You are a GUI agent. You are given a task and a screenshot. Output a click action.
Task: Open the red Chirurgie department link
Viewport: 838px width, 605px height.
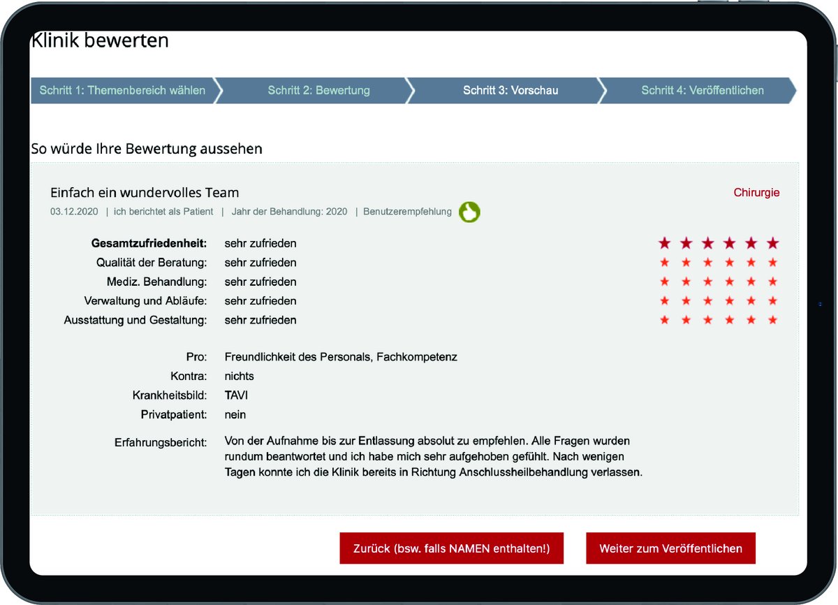pyautogui.click(x=756, y=193)
